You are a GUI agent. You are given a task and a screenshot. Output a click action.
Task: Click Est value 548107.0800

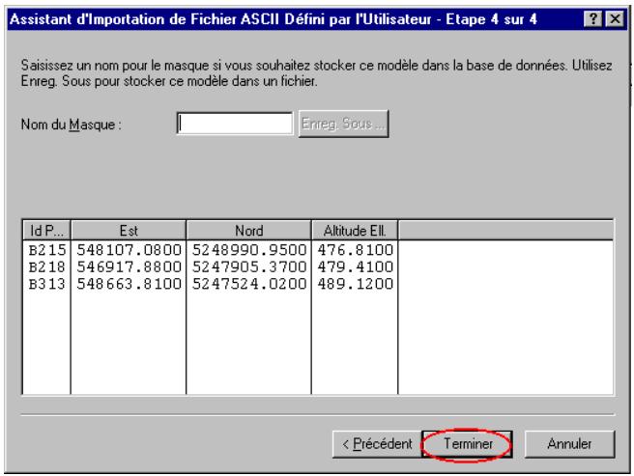point(129,250)
